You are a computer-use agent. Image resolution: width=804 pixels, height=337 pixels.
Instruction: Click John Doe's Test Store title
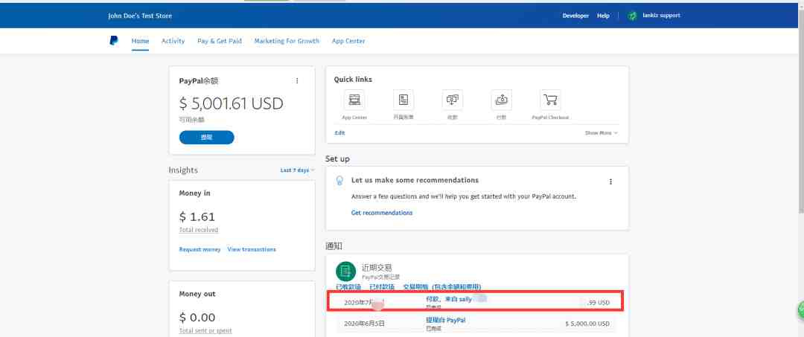140,16
